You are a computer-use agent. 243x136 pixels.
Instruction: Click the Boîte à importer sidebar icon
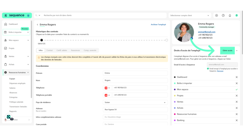click(5, 32)
